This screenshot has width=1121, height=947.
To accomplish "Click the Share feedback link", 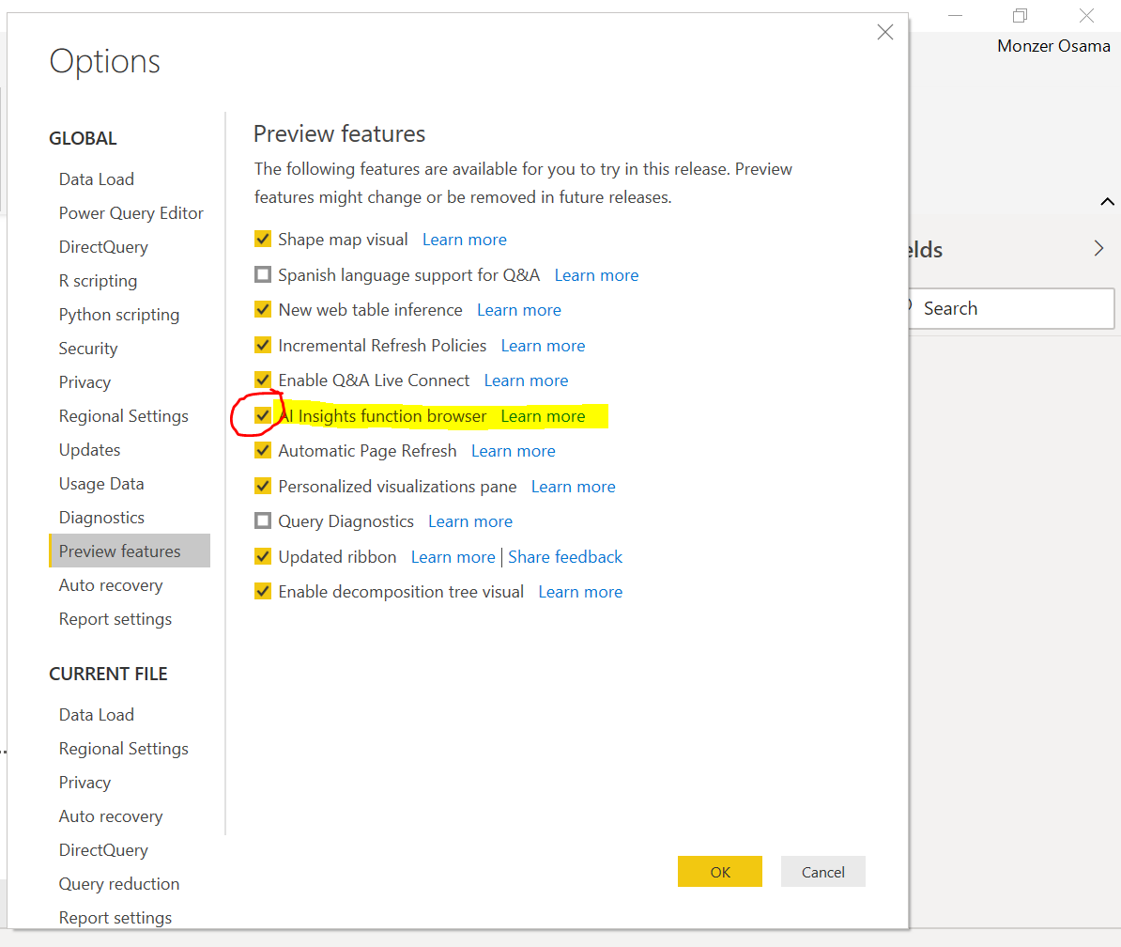I will 565,557.
